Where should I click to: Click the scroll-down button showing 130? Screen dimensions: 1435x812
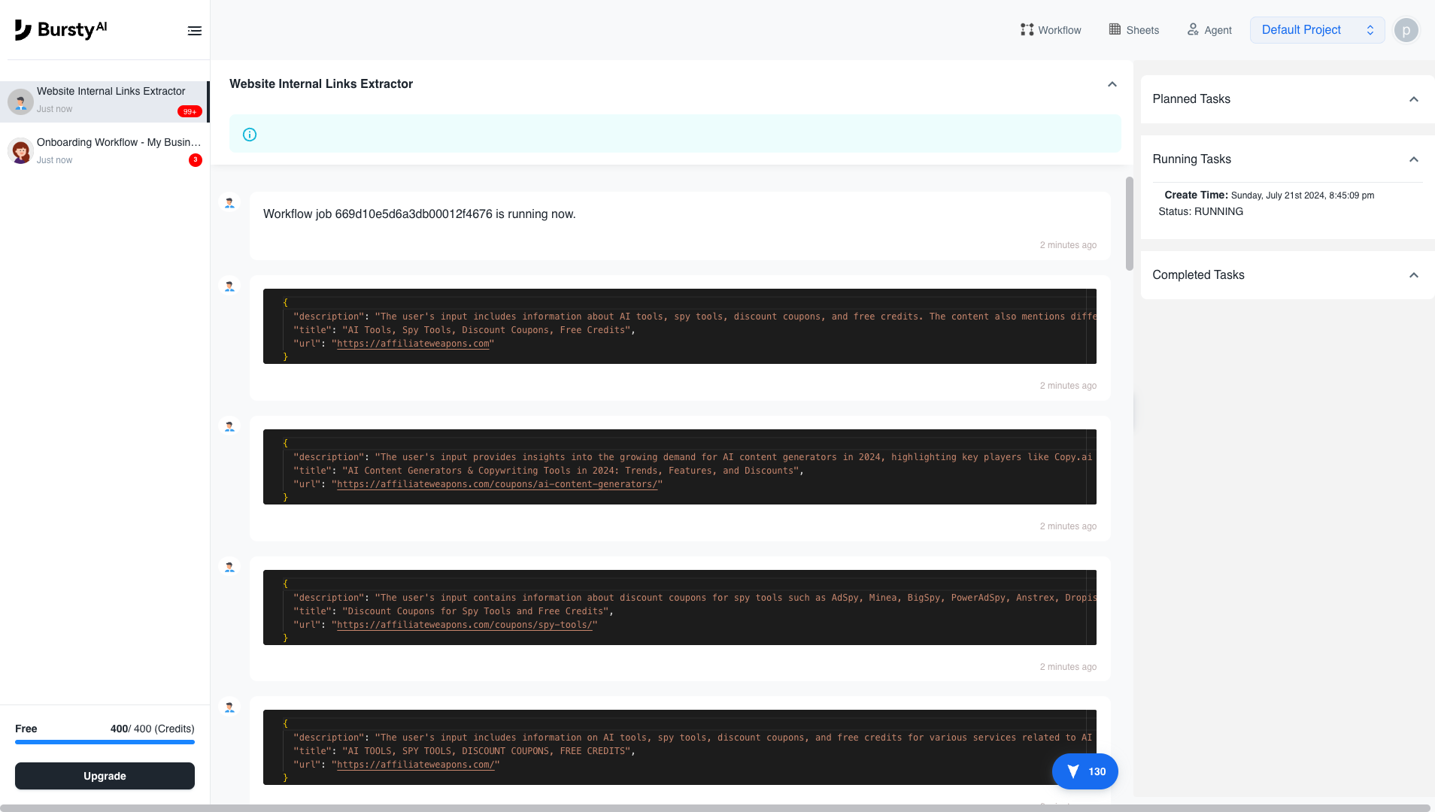[1085, 771]
